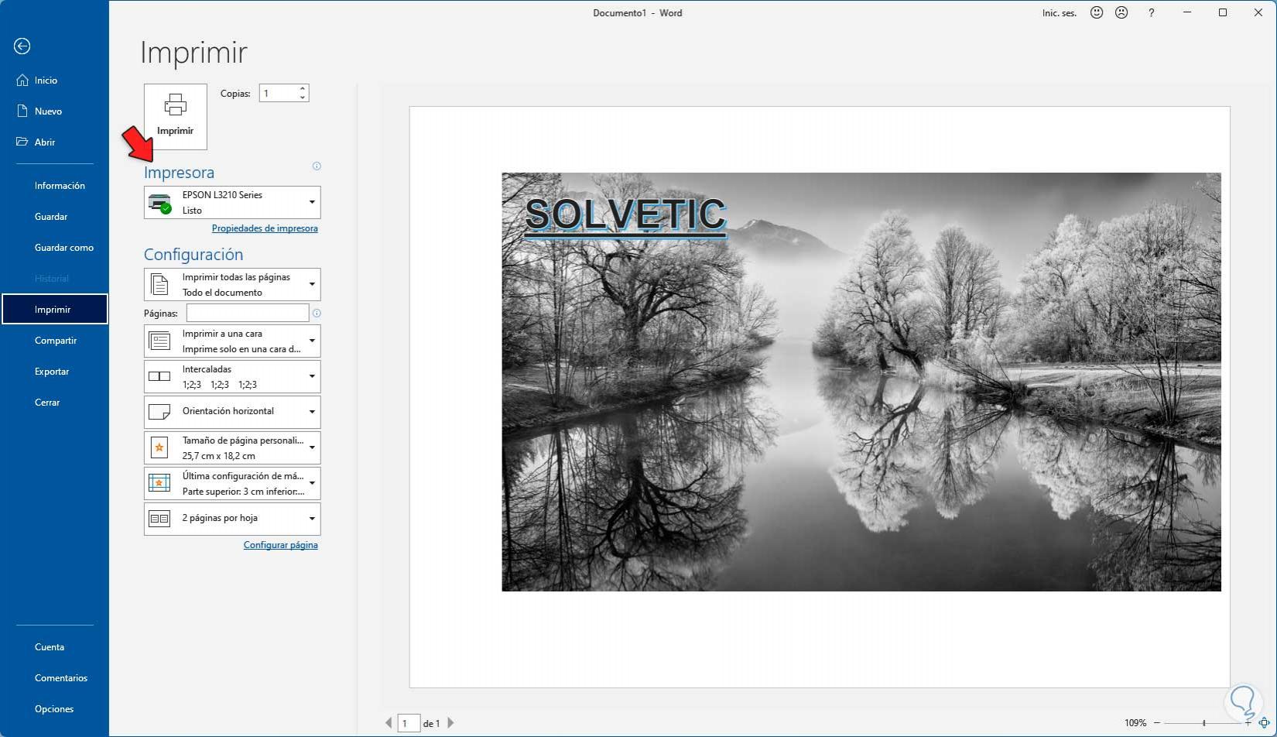Increase copies with the up arrow

click(x=303, y=89)
